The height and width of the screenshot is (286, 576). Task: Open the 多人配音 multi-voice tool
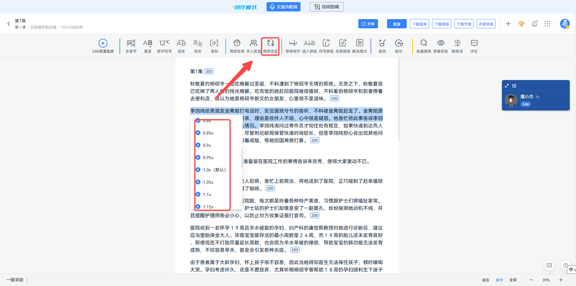(254, 46)
